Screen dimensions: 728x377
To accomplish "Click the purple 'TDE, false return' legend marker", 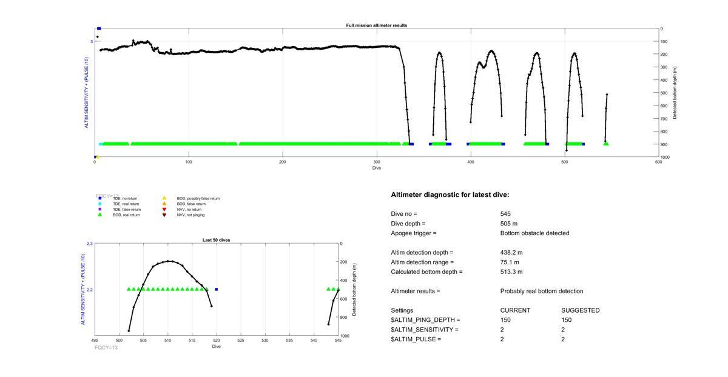I will [x=100, y=210].
